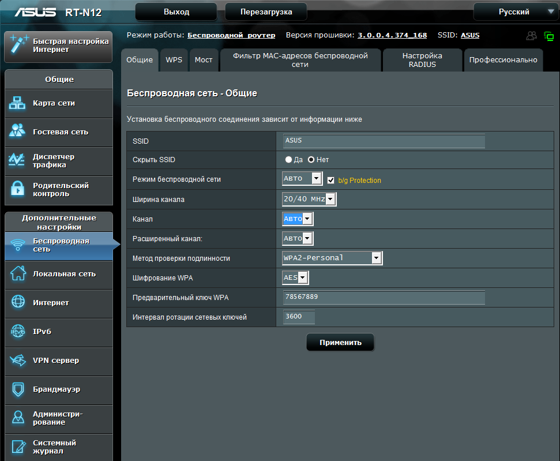
Task: Click the green network status icon
Action: click(548, 36)
